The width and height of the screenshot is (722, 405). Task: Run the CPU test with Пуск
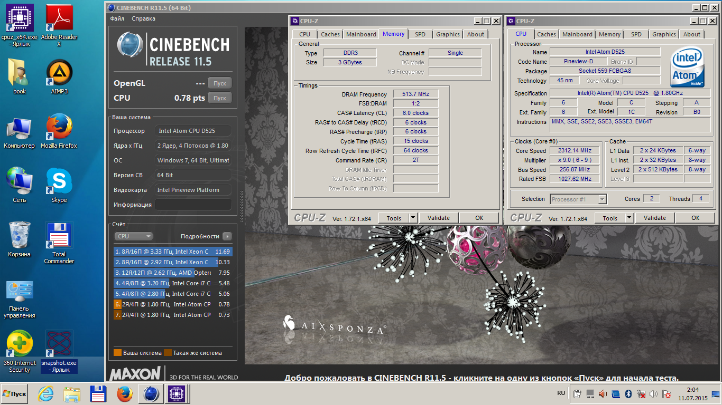[x=220, y=98]
